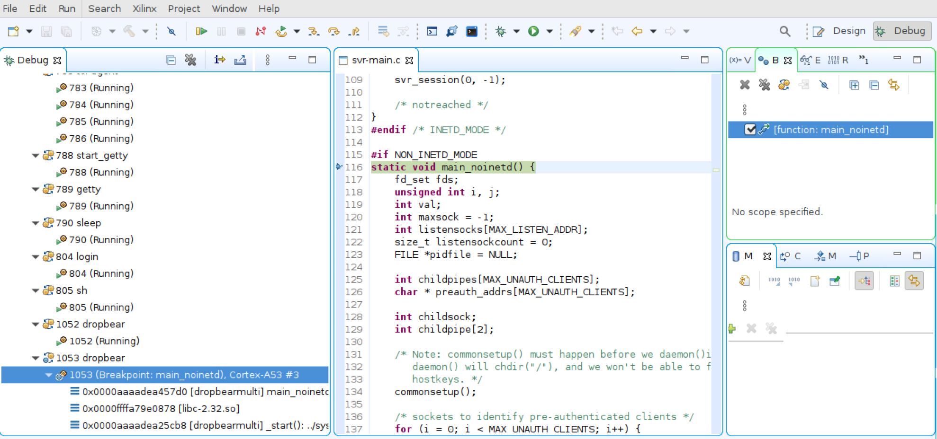Click the Back navigation arrow
The width and height of the screenshot is (937, 439).
637,31
